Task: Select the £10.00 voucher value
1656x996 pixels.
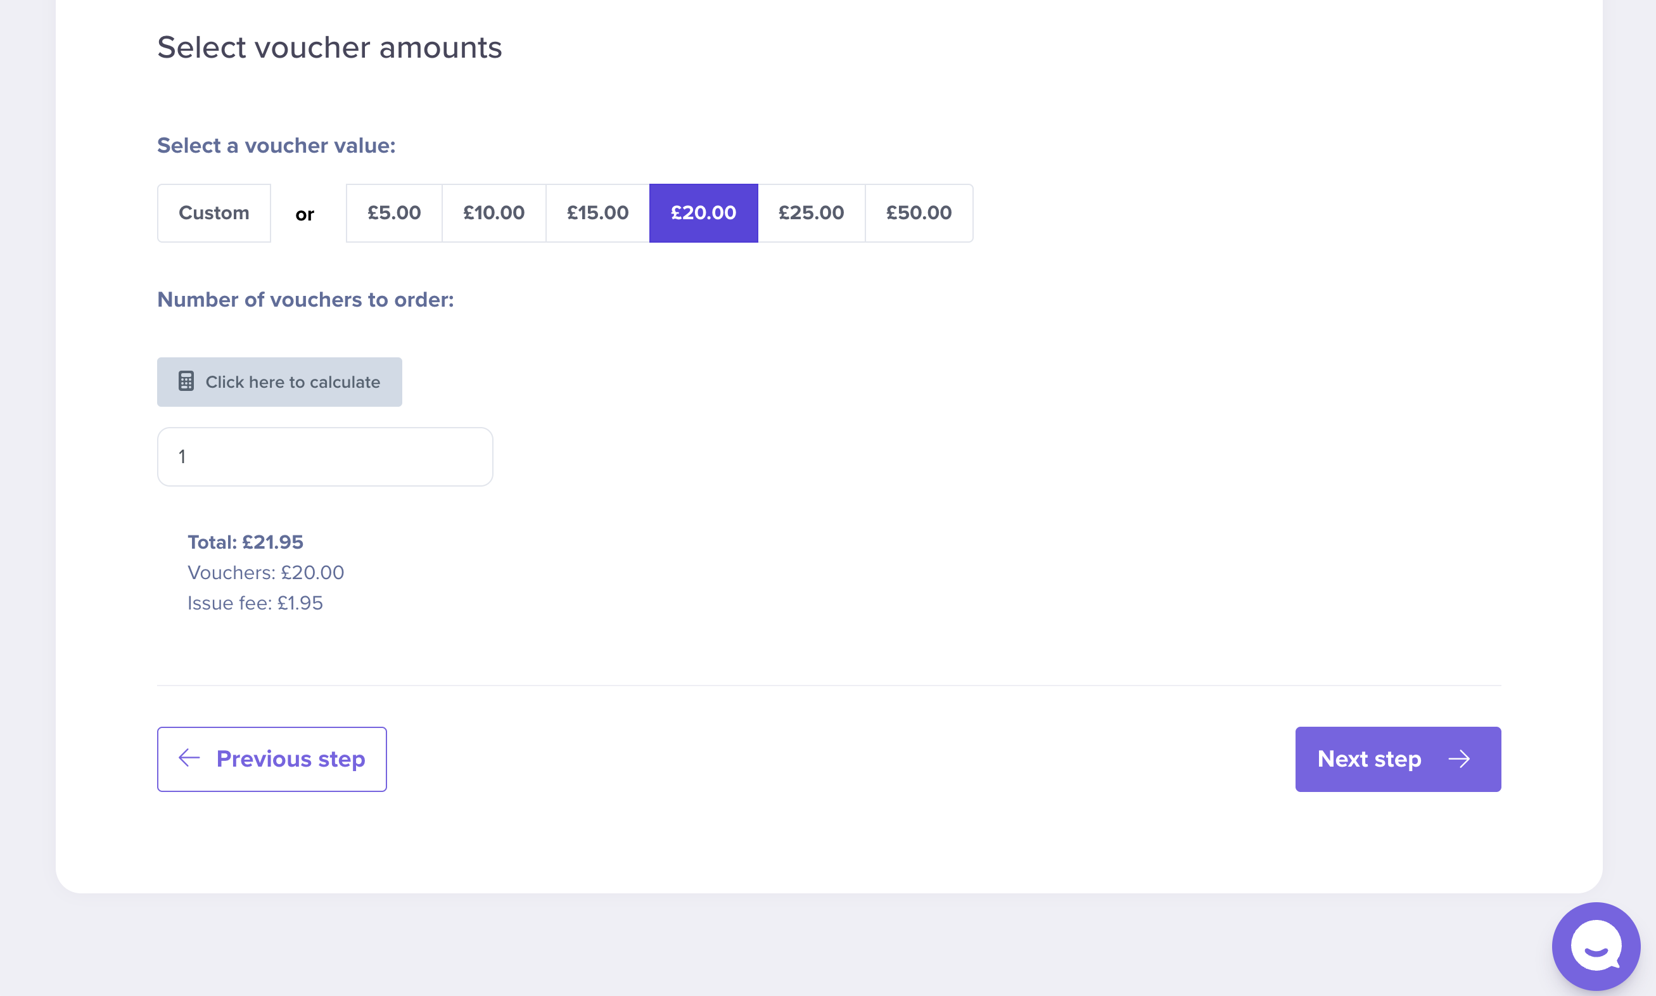Action: coord(494,213)
